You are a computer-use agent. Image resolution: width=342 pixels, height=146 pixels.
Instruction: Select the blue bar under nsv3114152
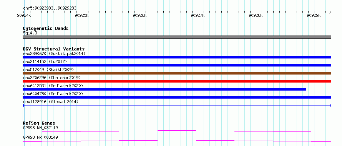click(177, 65)
